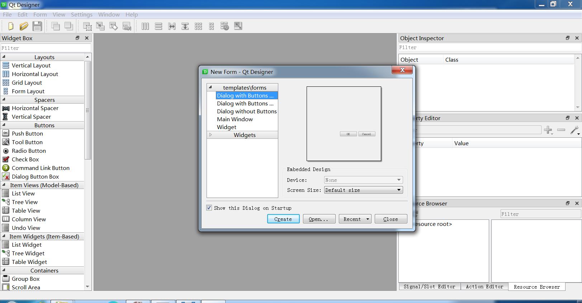Open the Settings menu
Viewport: 582px width, 303px height.
click(x=82, y=14)
